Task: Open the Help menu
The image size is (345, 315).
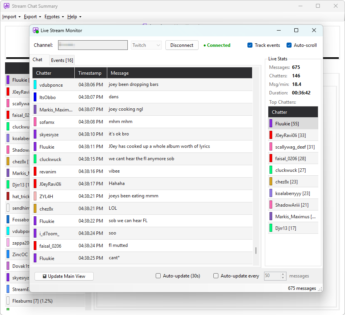Action: [74, 17]
